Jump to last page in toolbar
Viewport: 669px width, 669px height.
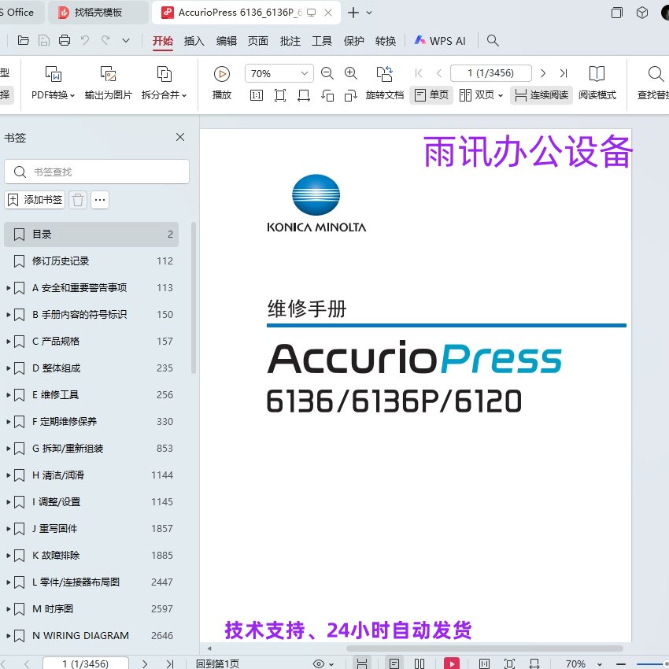pos(564,73)
